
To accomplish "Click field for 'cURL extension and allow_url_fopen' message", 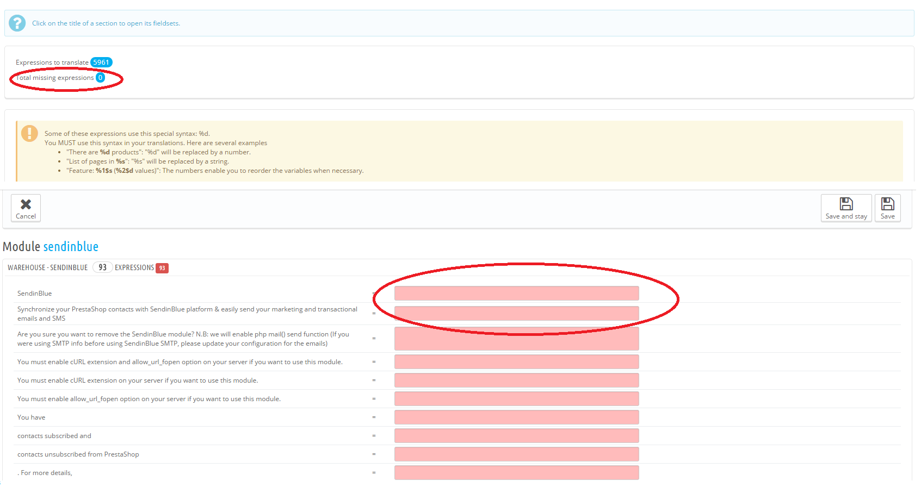I will click(516, 362).
